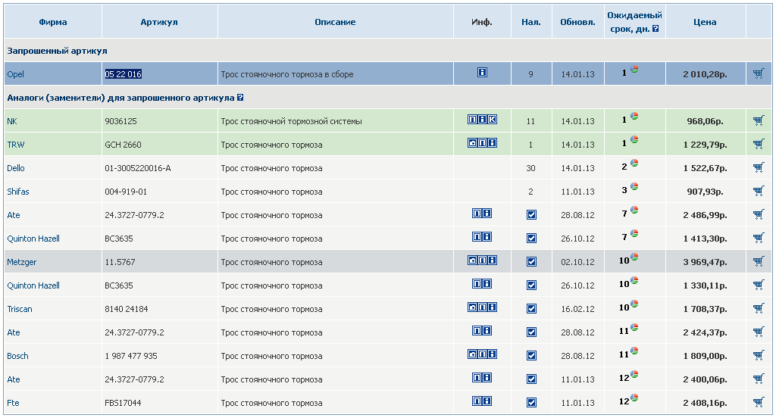Click delivery pie chart icon in Dello row
Image resolution: width=776 pixels, height=418 pixels.
click(x=634, y=164)
